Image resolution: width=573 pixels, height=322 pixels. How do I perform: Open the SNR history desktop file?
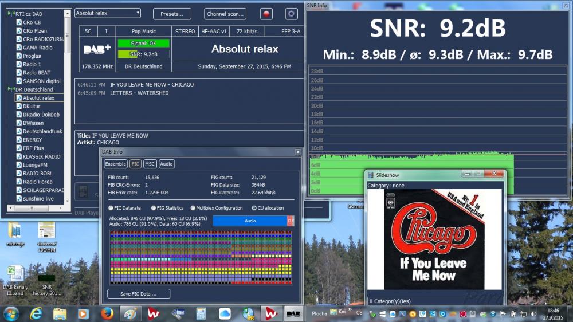(x=47, y=285)
